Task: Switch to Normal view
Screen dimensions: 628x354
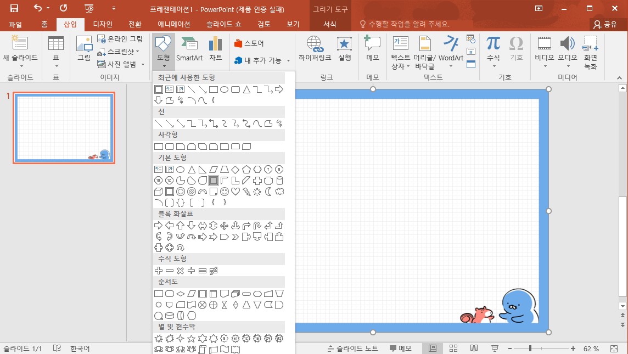Action: [433, 349]
